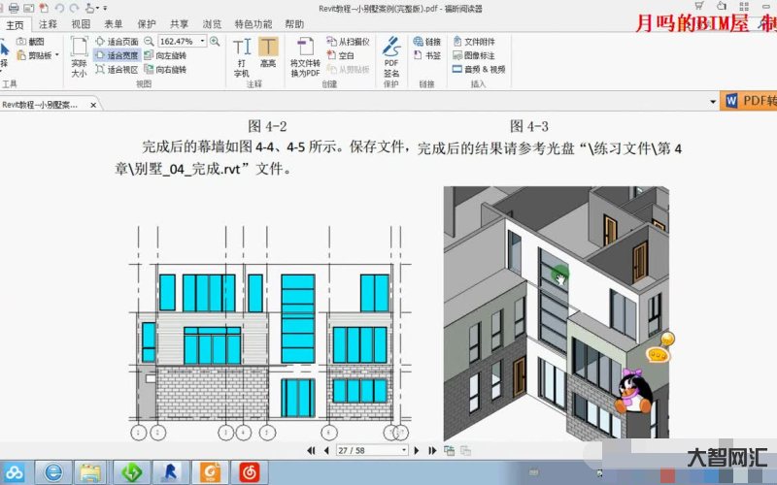Click the zoom in magnifier icon
The width and height of the screenshot is (777, 485).
pos(214,42)
